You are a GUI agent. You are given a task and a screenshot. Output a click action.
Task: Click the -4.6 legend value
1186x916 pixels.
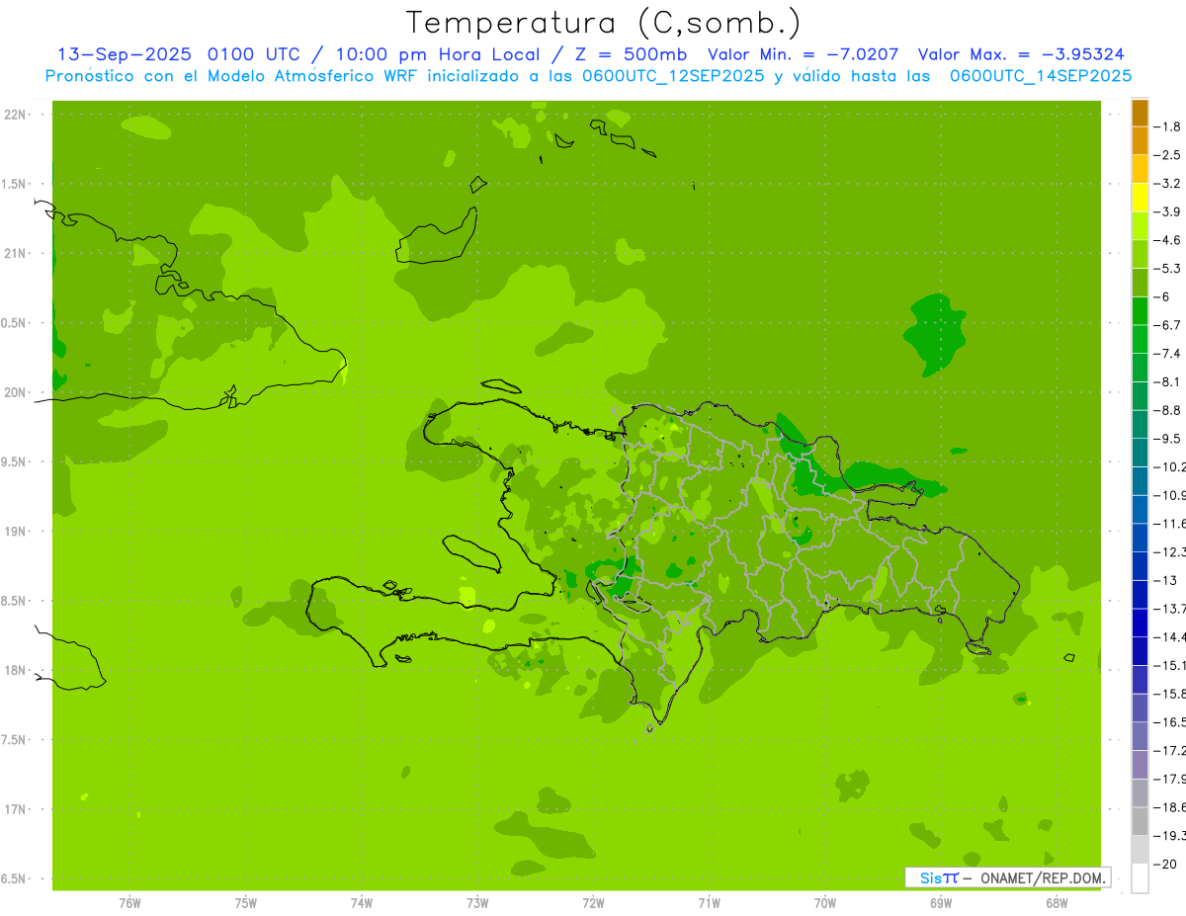coord(1168,240)
